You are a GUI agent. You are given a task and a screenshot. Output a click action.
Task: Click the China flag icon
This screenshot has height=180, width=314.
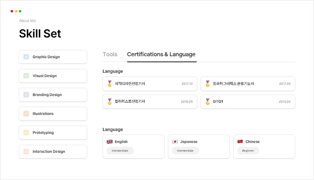coord(240,141)
